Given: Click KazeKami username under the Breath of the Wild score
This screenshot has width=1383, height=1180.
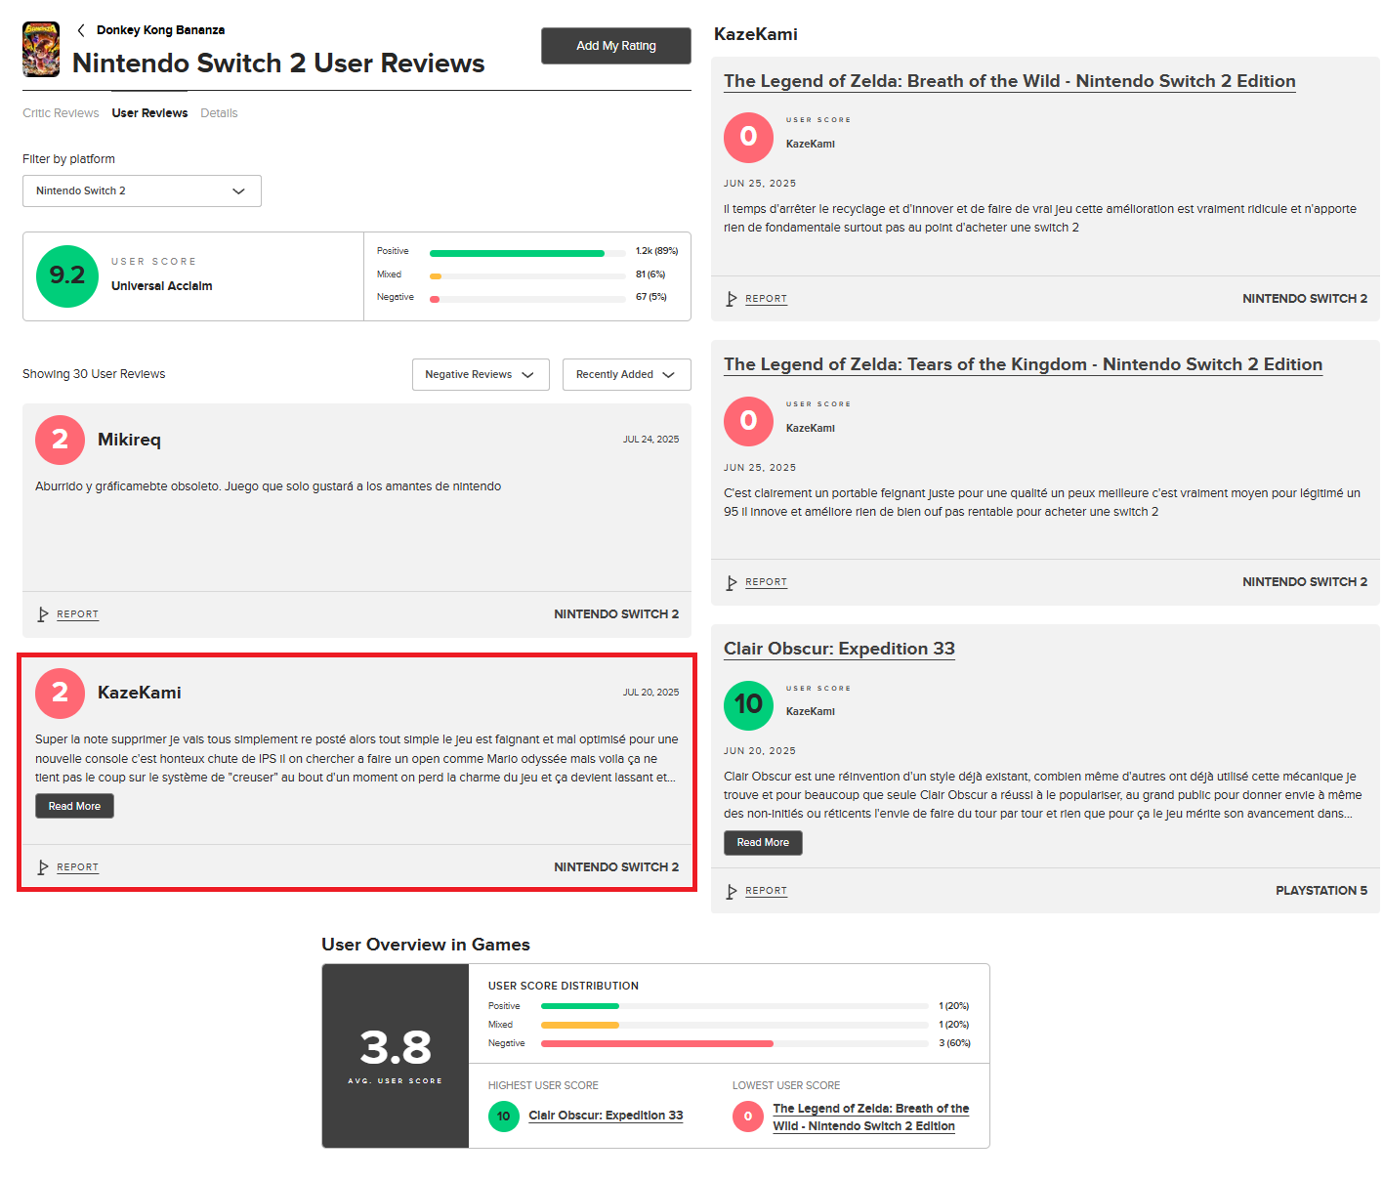Looking at the screenshot, I should click(811, 144).
